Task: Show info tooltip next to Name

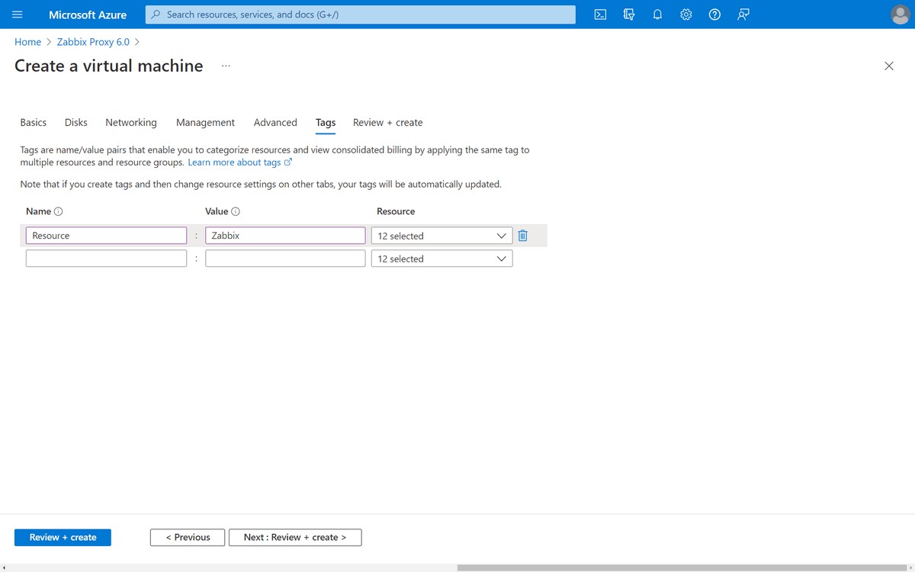Action: click(59, 211)
